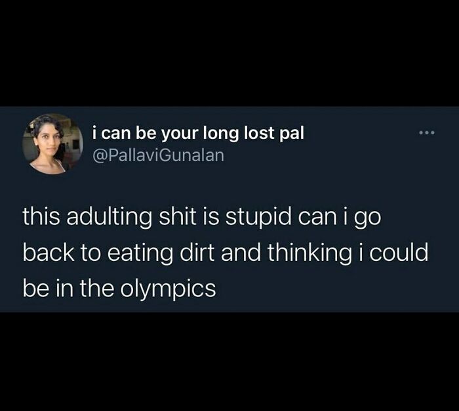Open the profile via the display name "i can be your long lost pal"
The image size is (459, 411).
point(198,133)
